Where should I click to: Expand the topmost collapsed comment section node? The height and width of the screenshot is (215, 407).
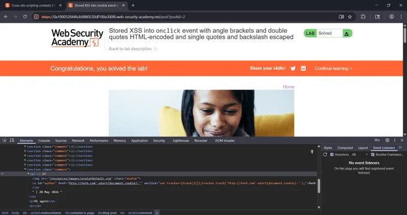pos(25,146)
